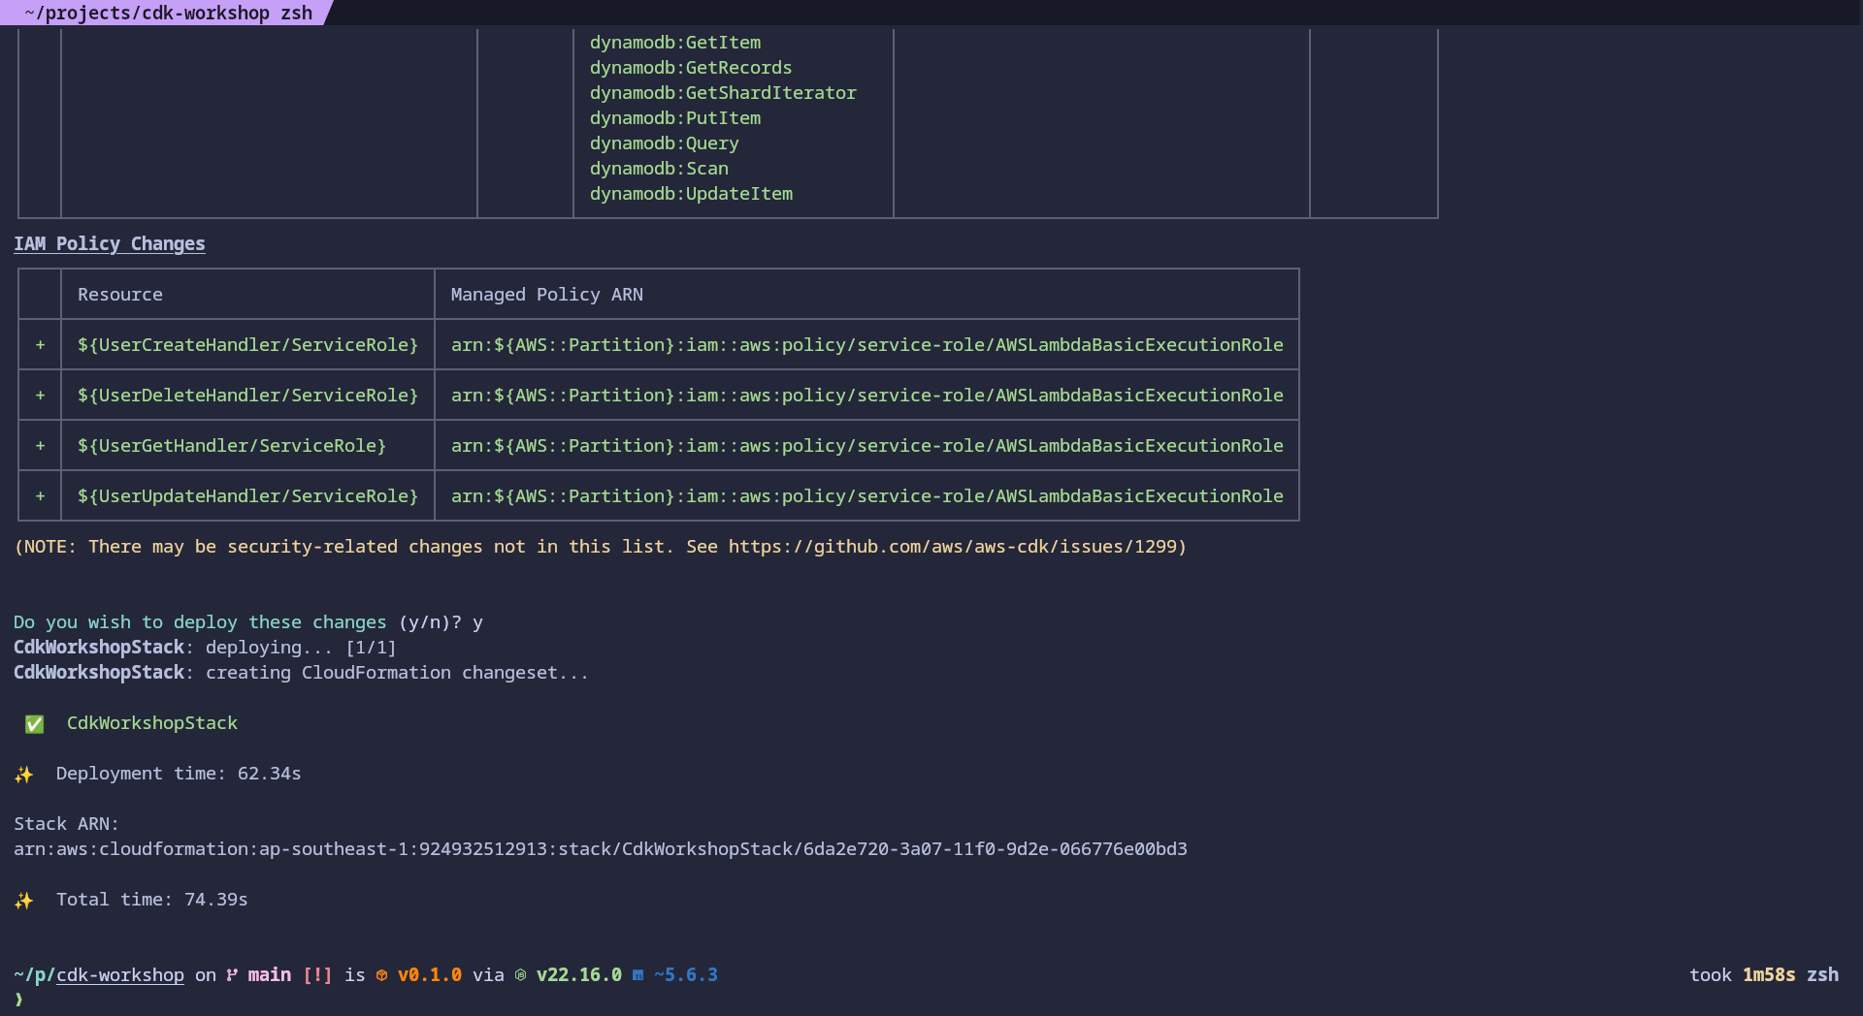Click the Node.js icon before v22.16.0
This screenshot has width=1863, height=1016.
pos(520,975)
